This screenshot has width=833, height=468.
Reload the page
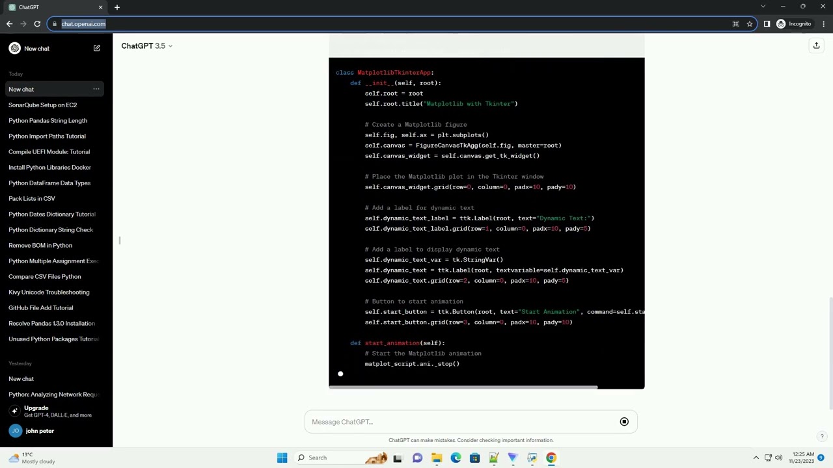38,24
